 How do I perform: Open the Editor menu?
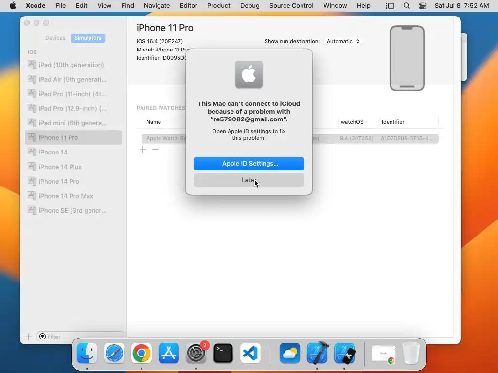point(188,6)
